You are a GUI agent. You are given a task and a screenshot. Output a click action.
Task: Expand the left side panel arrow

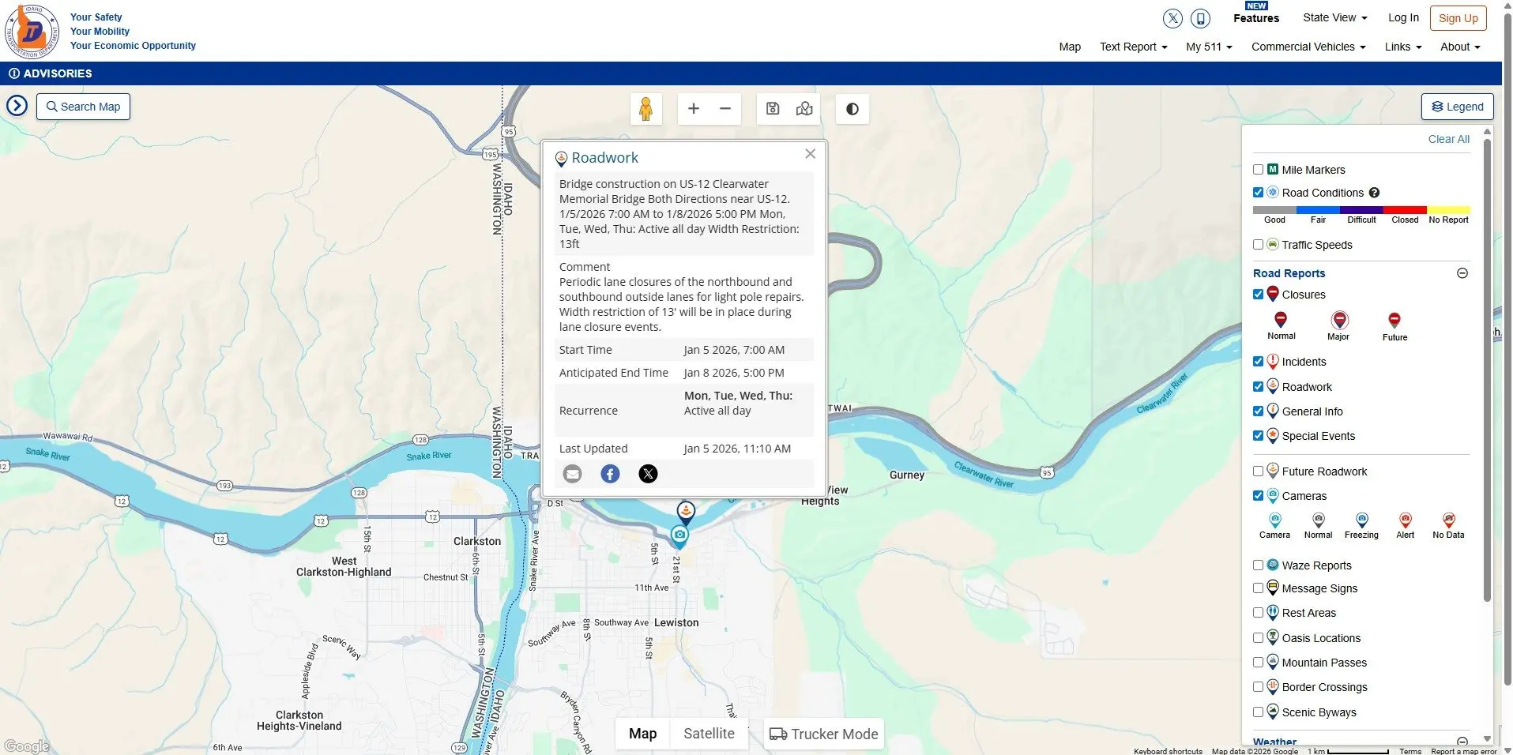coord(17,106)
